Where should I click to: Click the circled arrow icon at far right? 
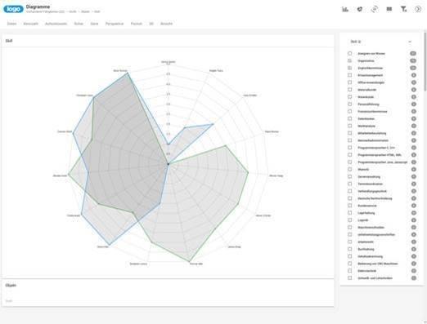[x=418, y=9]
